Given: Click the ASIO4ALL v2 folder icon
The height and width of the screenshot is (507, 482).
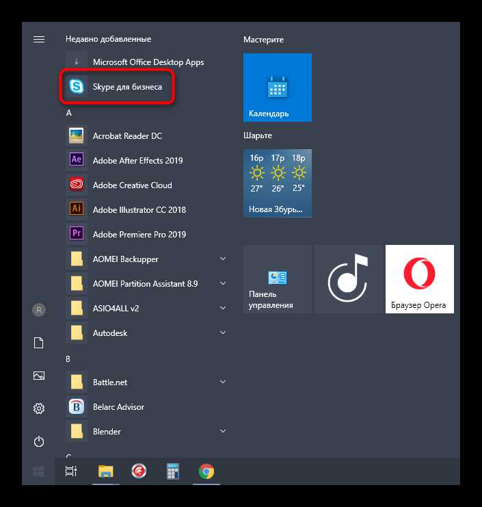Looking at the screenshot, I should pos(77,308).
